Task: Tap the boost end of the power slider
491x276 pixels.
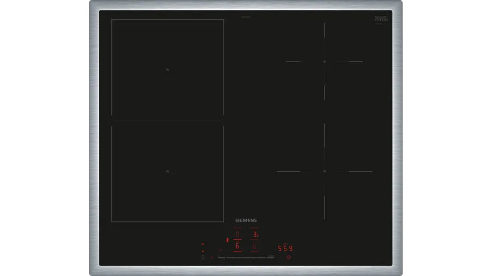Action: coord(271,257)
